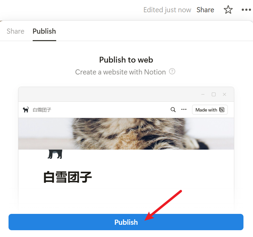Click the search magnifier in preview
253x237 pixels.
(x=173, y=109)
